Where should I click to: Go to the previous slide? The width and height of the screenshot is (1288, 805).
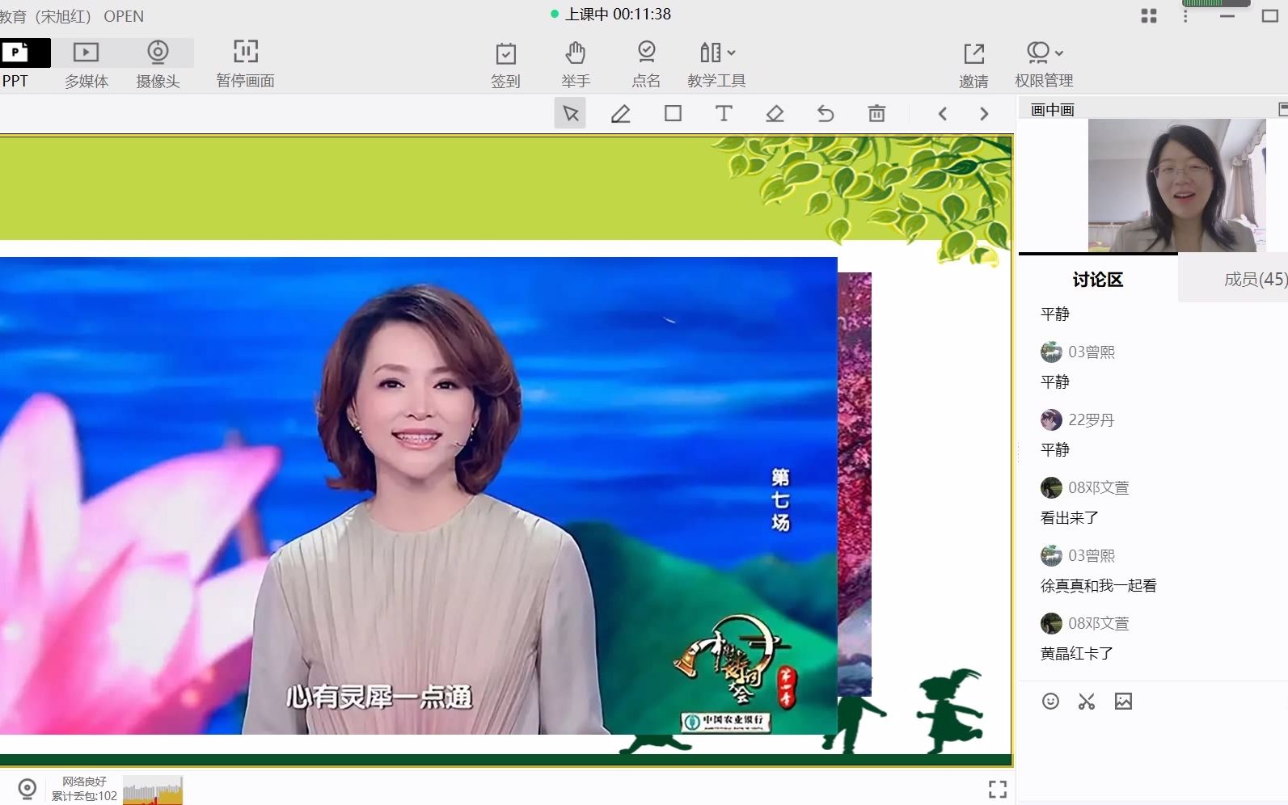(x=943, y=114)
